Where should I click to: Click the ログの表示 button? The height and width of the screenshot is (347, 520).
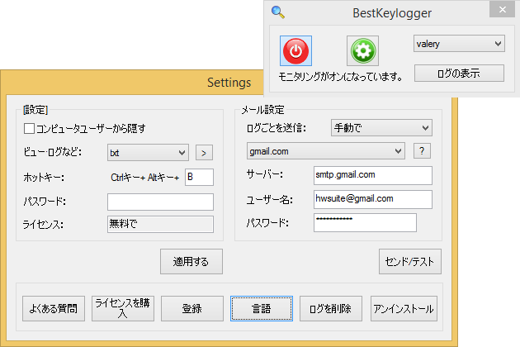pyautogui.click(x=459, y=73)
